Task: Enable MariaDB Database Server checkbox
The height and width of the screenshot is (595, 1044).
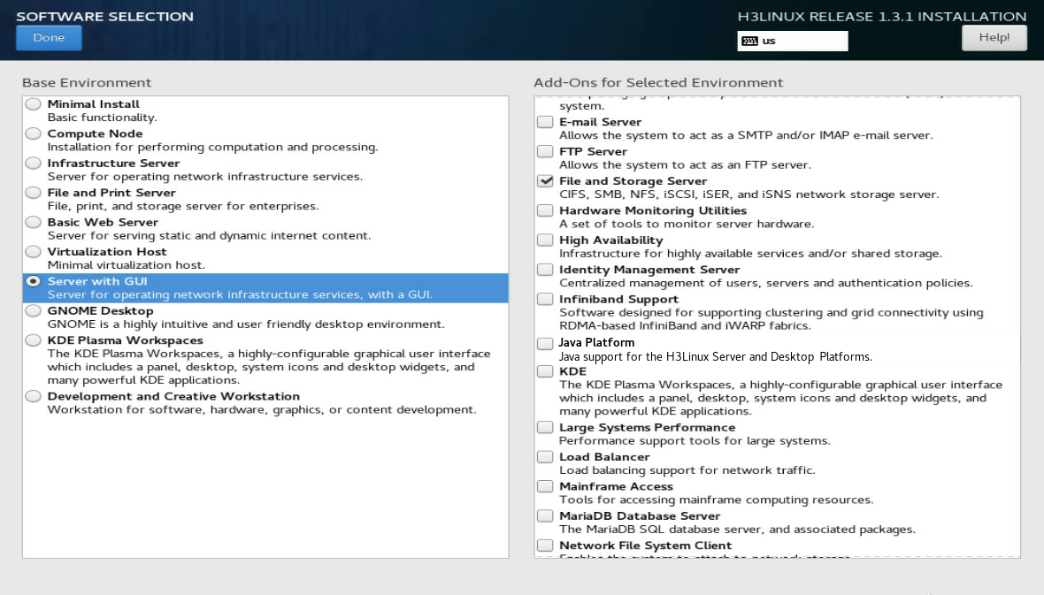Action: click(x=545, y=515)
